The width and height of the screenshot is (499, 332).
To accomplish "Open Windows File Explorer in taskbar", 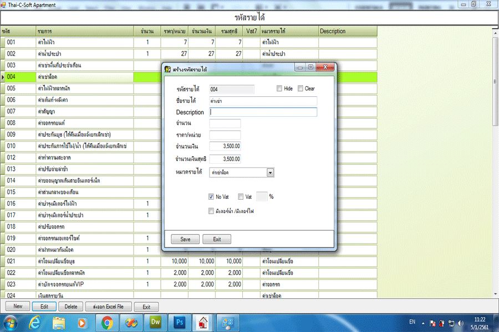I will 59,322.
